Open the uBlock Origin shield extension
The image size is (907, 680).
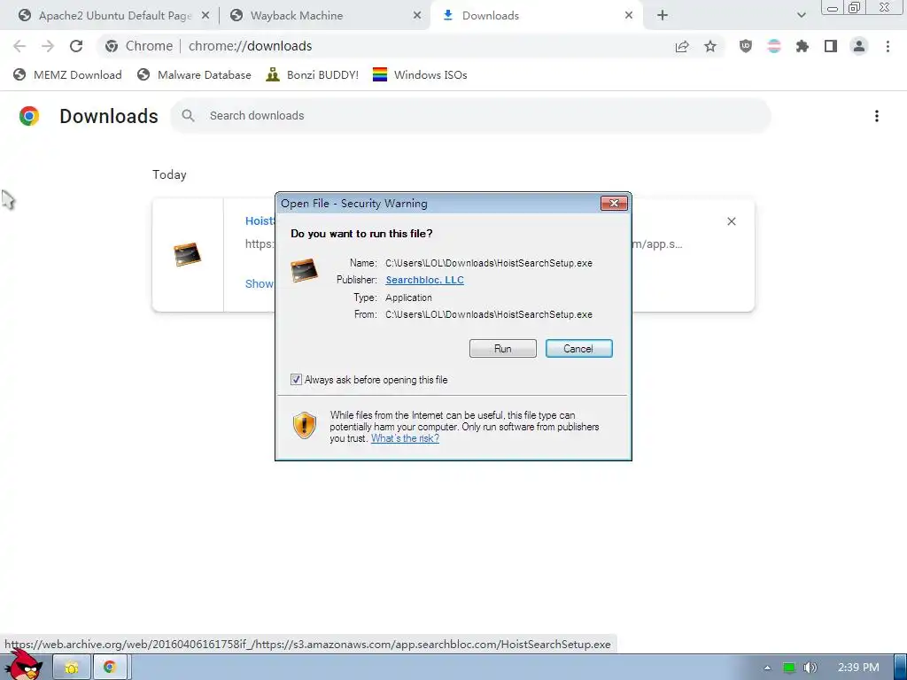click(746, 46)
